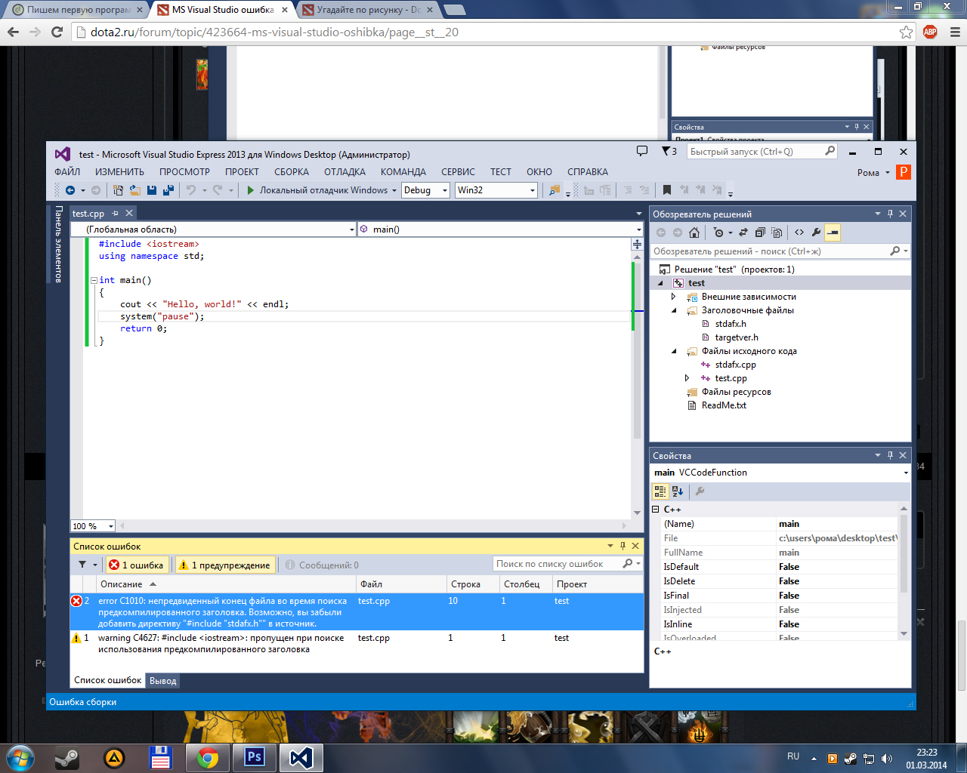Click the Home icon in Solution Explorer
Screen dimensions: 967x773
(694, 233)
